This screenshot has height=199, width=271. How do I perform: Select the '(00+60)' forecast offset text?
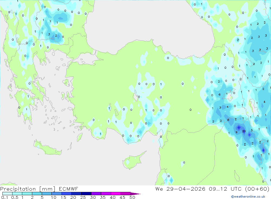[257, 189]
